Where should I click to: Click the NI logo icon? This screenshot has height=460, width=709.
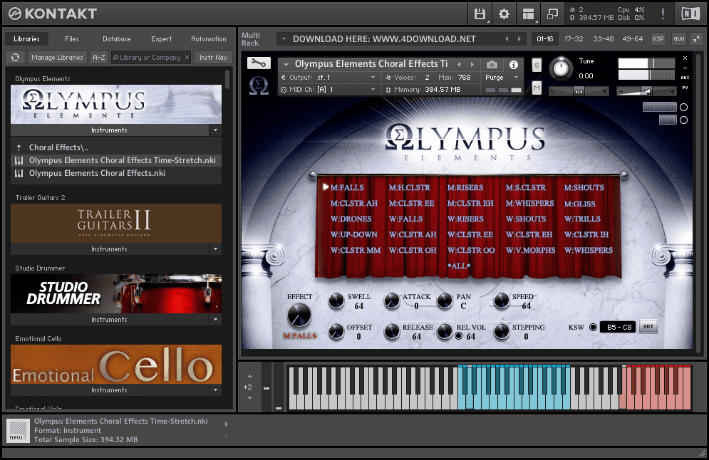(x=690, y=14)
